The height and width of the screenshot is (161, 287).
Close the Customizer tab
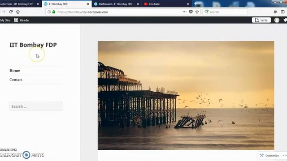point(38,4)
